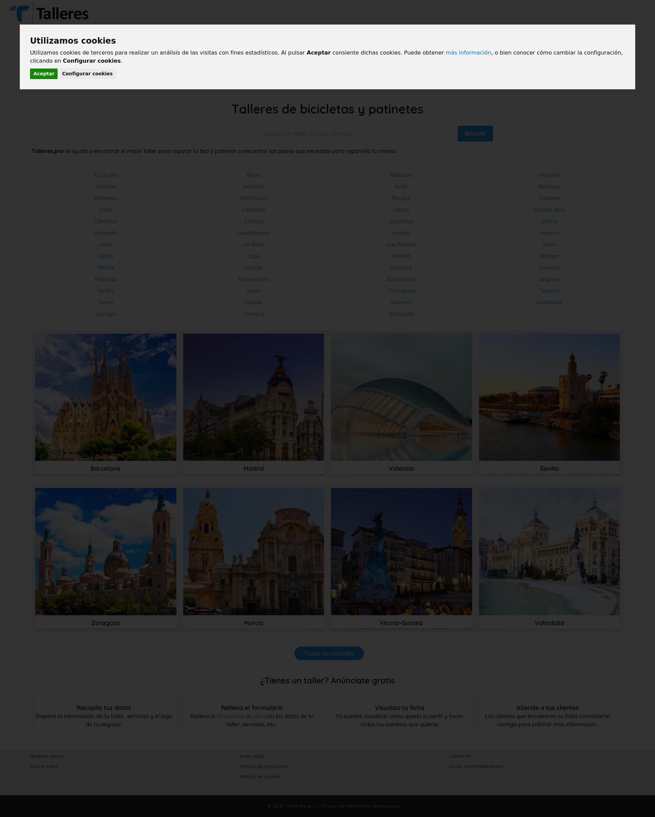Open the Vitoria-Gasteiz photo card
The width and height of the screenshot is (655, 817).
[x=401, y=559]
